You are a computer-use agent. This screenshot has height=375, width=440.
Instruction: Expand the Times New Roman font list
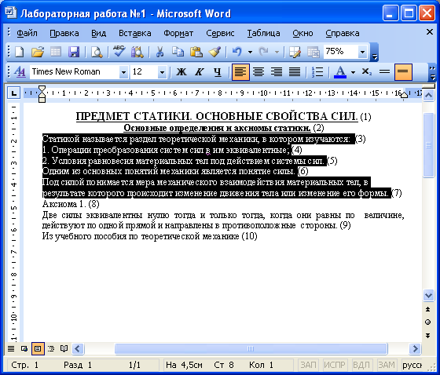pyautogui.click(x=123, y=73)
